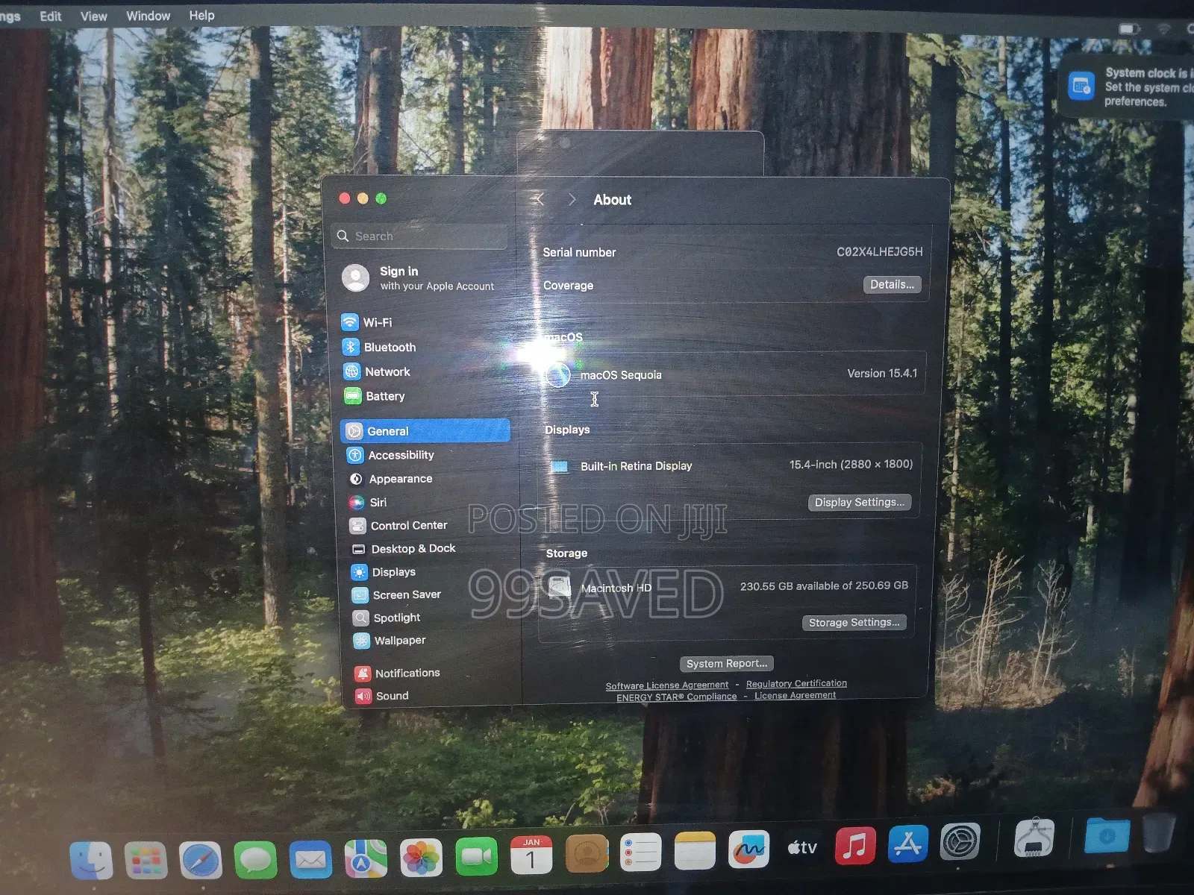Click the Search field in settings
This screenshot has height=895, width=1194.
tap(420, 236)
